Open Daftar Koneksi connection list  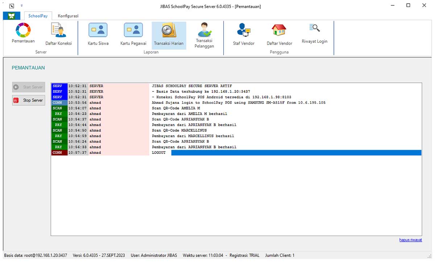[58, 35]
